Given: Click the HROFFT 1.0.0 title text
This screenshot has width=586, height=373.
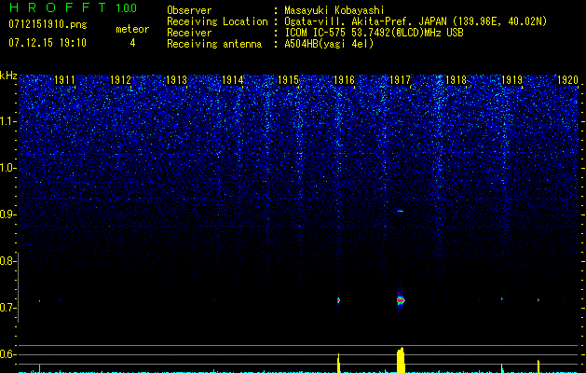Looking at the screenshot, I should click(x=73, y=7).
